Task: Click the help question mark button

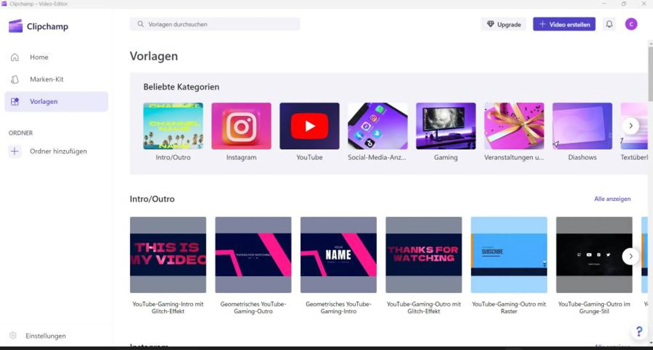Action: pyautogui.click(x=639, y=332)
